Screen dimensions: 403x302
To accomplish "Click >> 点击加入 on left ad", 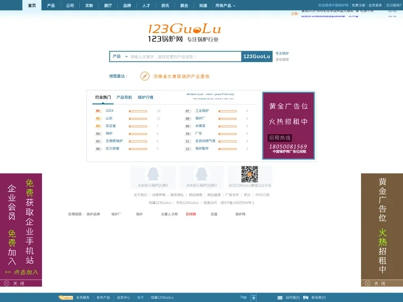I will pos(21,272).
